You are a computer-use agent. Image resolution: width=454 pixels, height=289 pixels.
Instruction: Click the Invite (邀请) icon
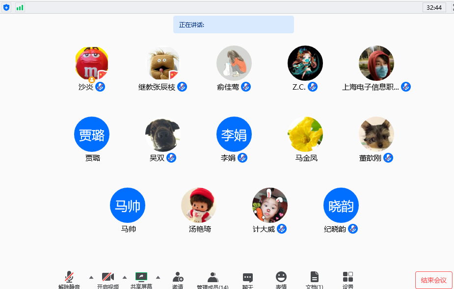(178, 277)
